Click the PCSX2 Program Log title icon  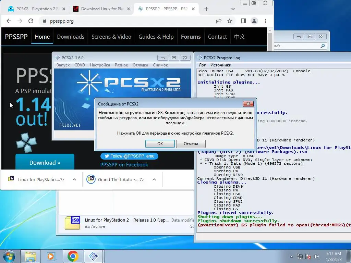tap(199, 58)
